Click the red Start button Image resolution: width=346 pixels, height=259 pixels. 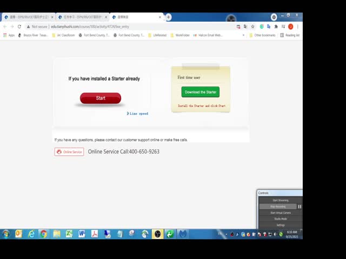101,98
